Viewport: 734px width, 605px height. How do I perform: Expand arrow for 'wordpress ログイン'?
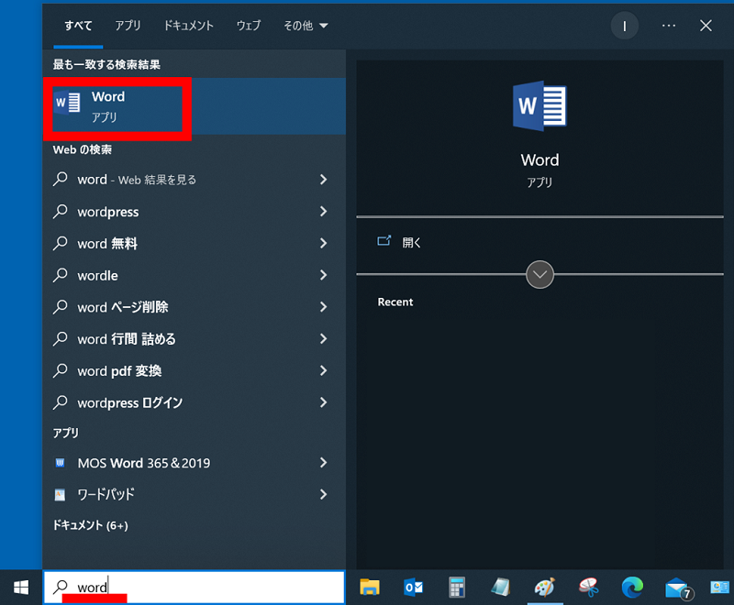(x=324, y=402)
